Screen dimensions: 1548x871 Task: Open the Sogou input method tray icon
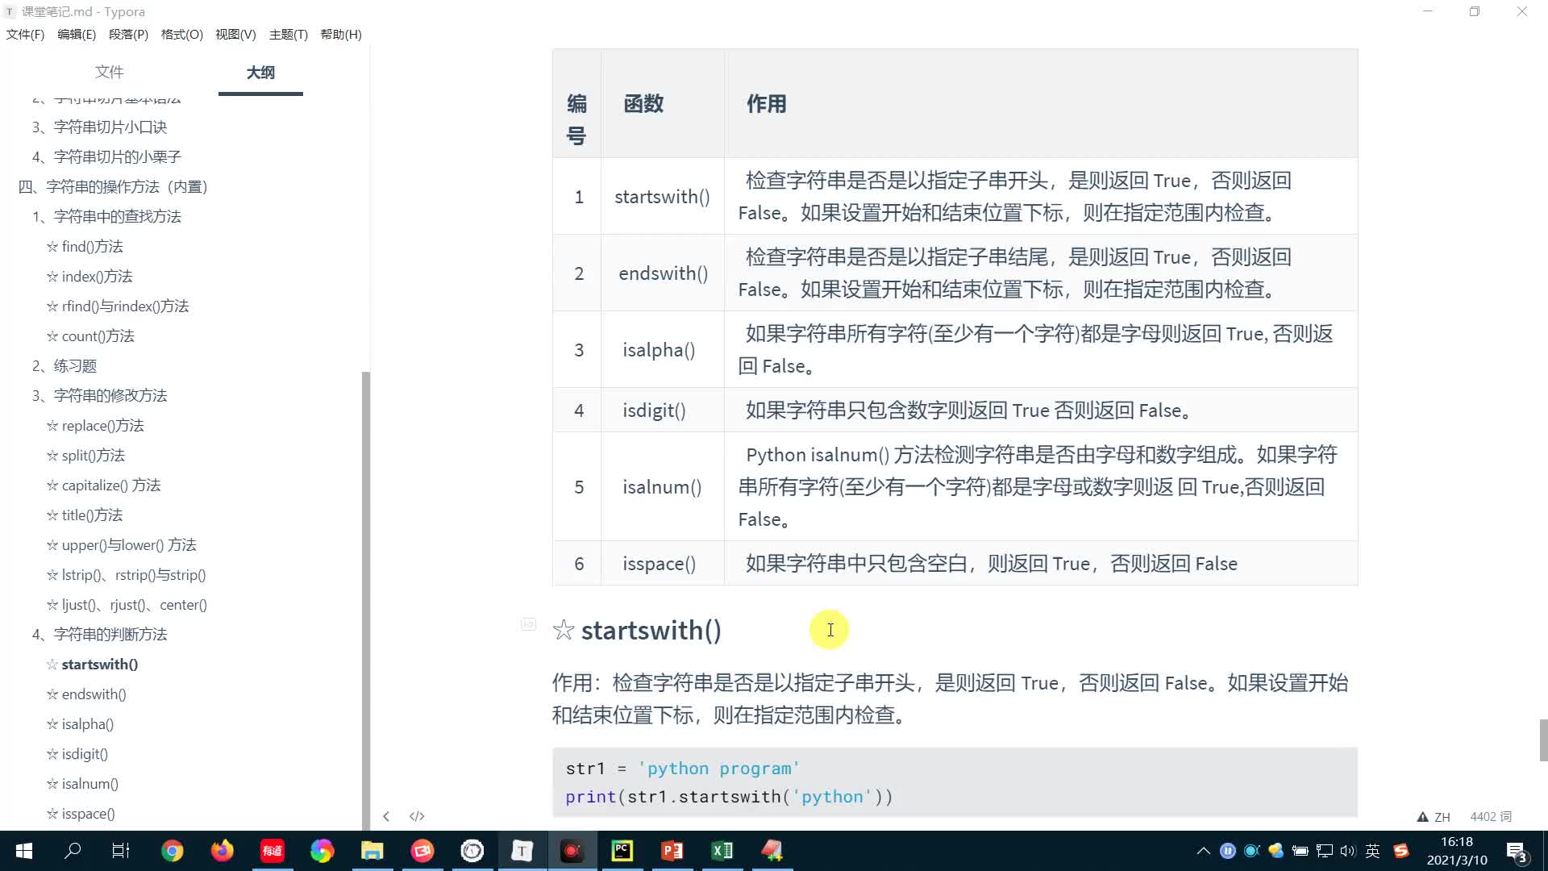pyautogui.click(x=1401, y=851)
